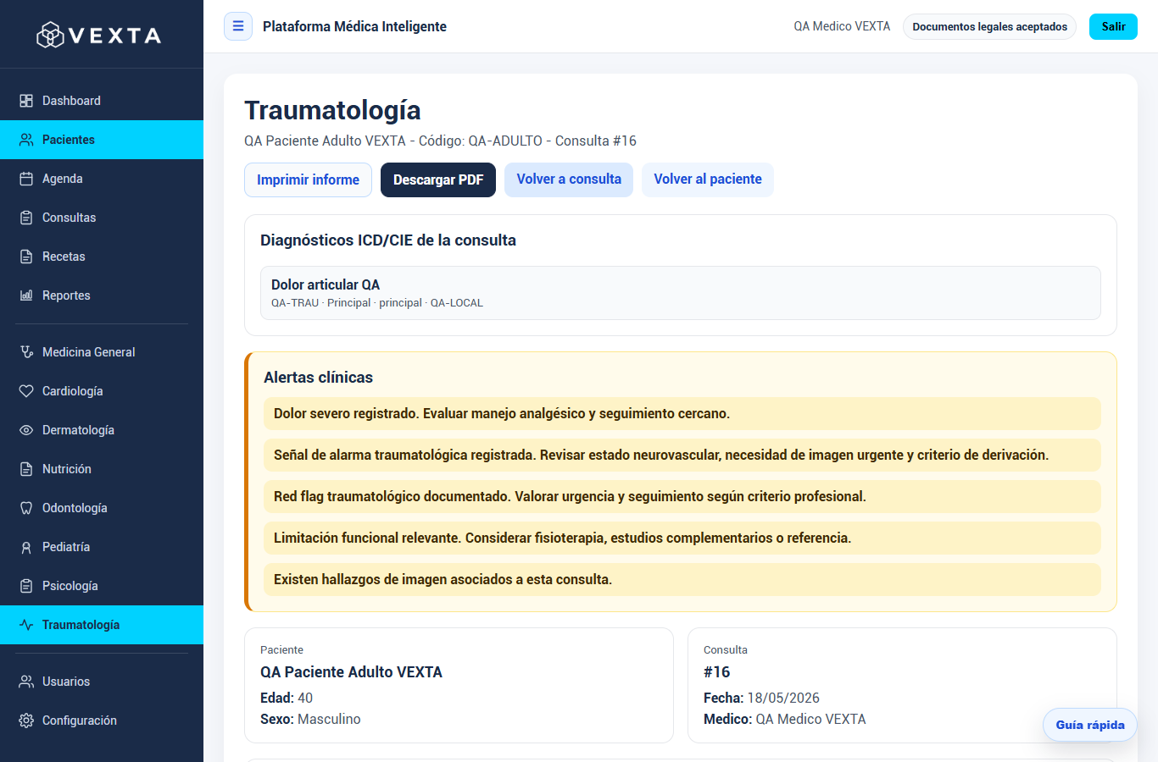Click the Cardiología heart icon
Image resolution: width=1158 pixels, height=762 pixels.
[x=26, y=391]
